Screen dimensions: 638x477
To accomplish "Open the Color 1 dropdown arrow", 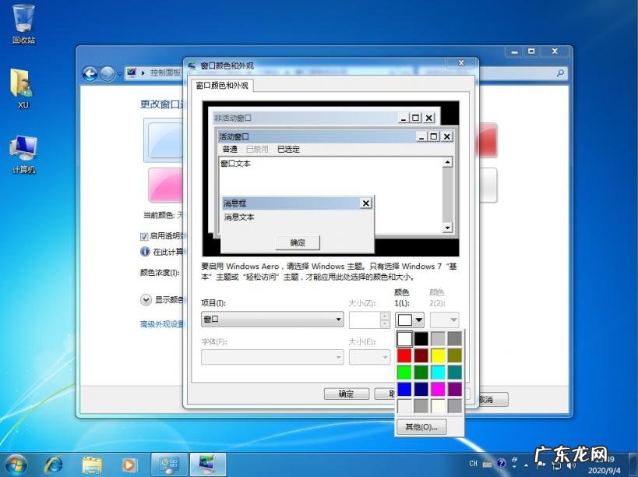I will (419, 320).
